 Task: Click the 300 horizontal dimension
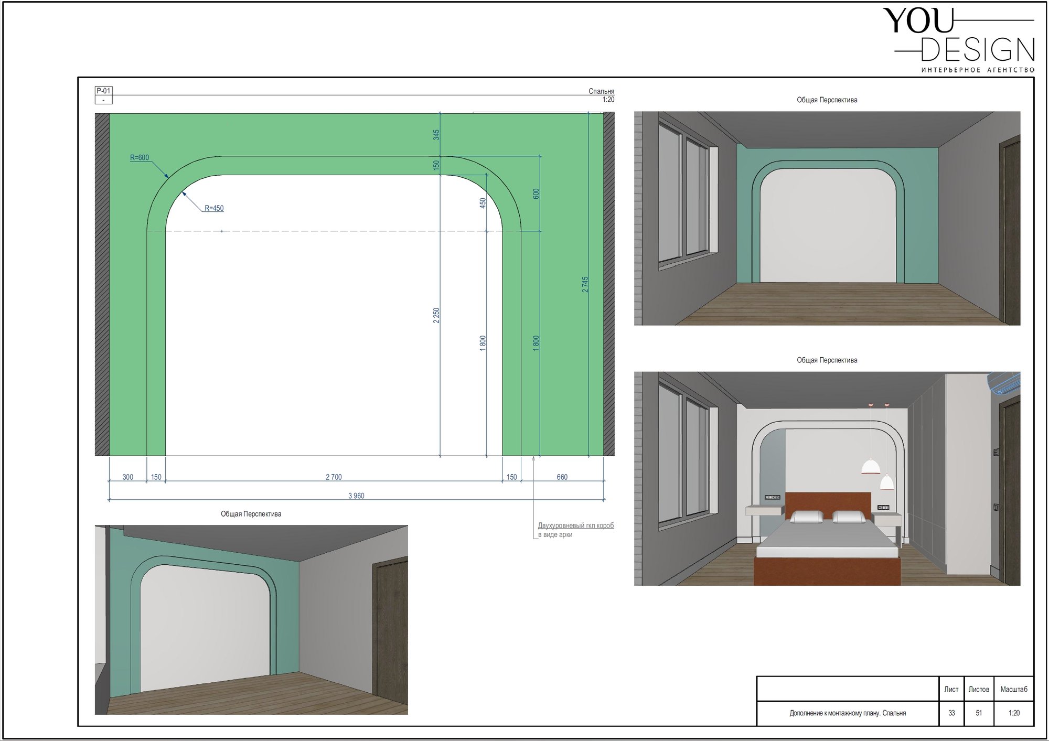coord(128,477)
